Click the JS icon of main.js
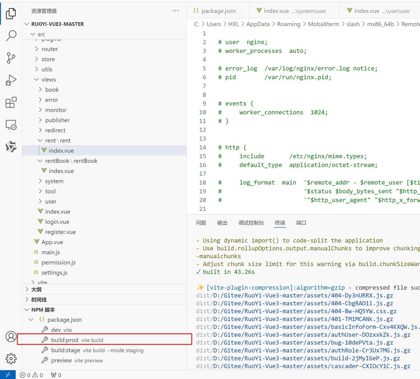 point(36,252)
